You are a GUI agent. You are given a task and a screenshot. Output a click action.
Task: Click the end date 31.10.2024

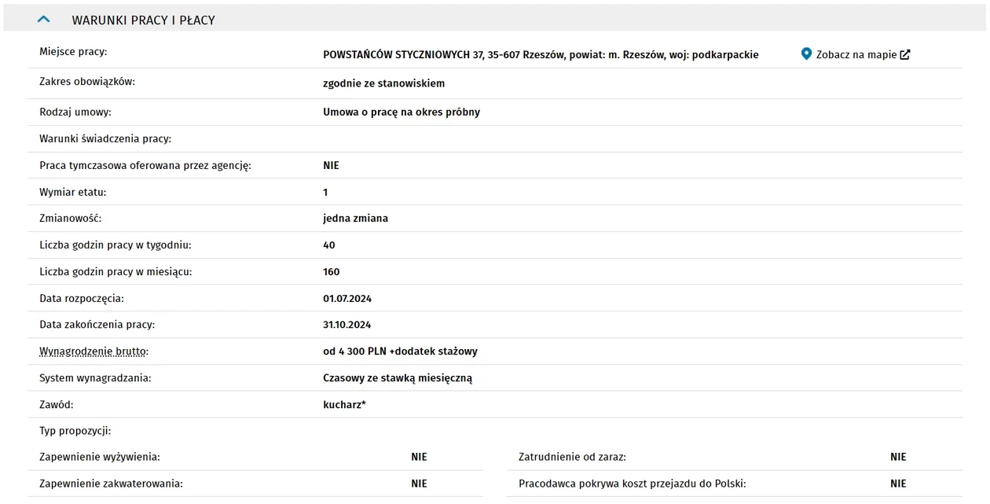(346, 325)
